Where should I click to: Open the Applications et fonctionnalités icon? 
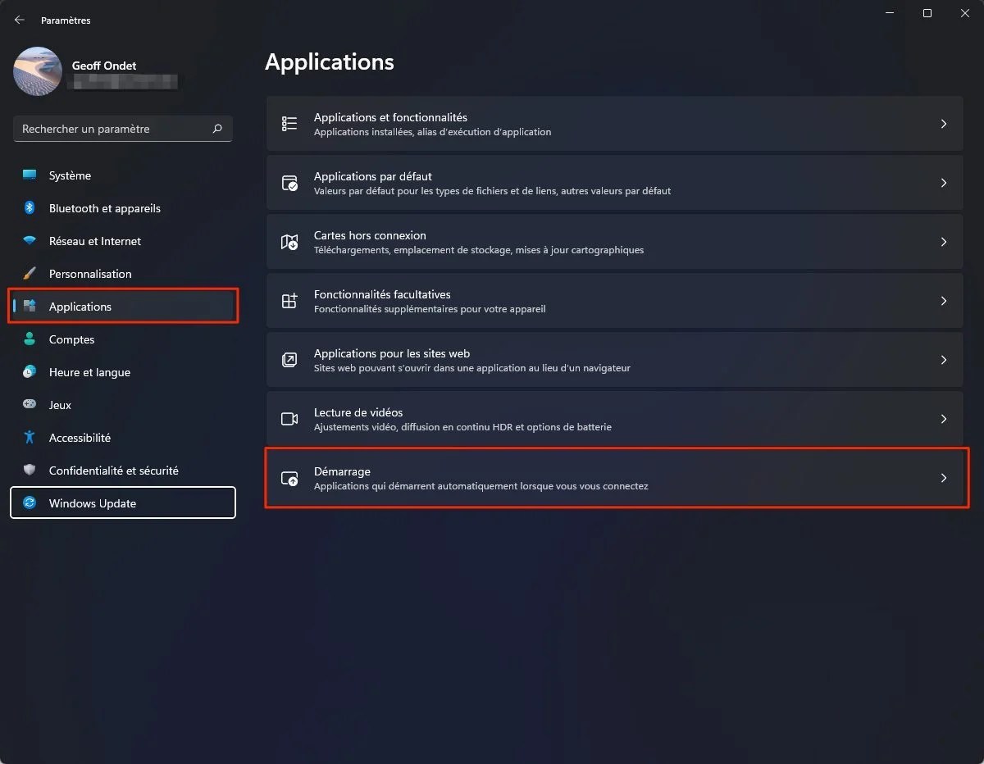289,123
